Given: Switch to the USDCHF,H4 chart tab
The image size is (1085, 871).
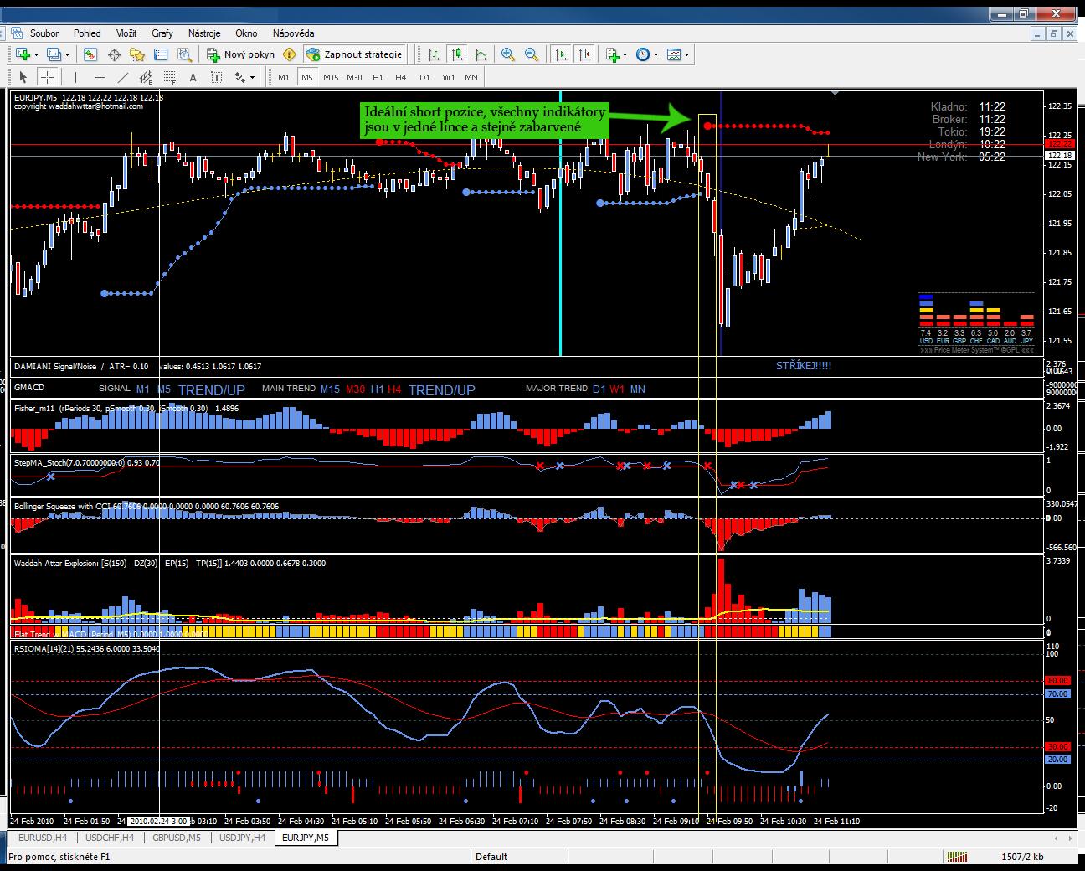Looking at the screenshot, I should 109,837.
